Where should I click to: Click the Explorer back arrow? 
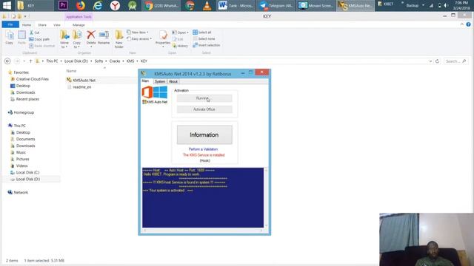click(7, 61)
